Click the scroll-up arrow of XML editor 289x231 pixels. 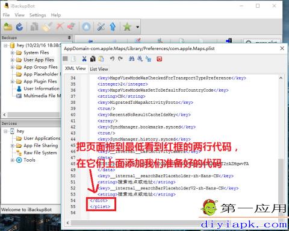281,78
